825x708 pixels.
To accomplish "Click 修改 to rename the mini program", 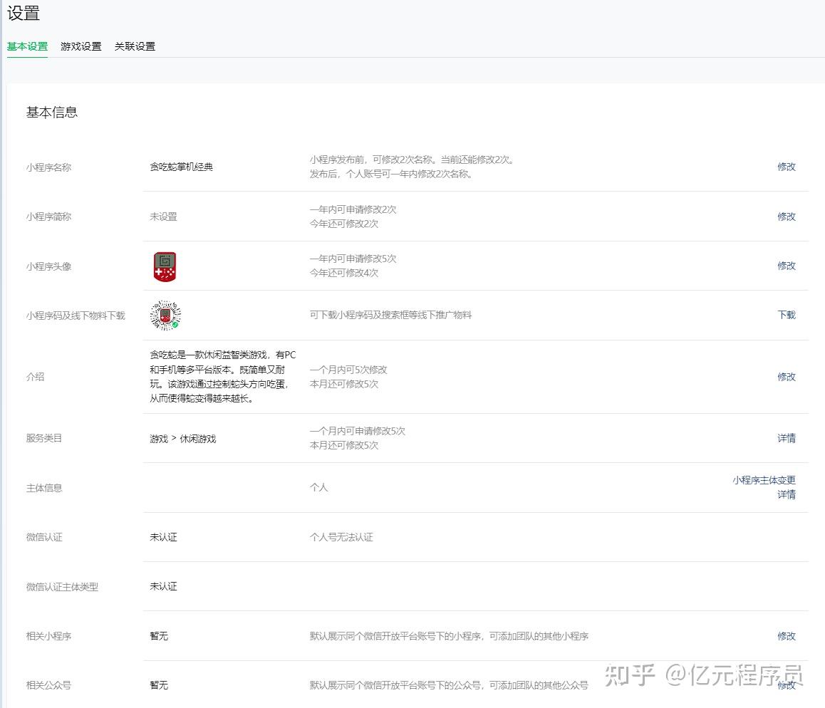I will tap(786, 167).
